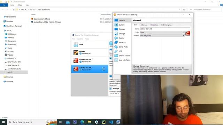This screenshot has width=223, height=125.
Task: Click the Explorer up-arrow navigation button
Action: [14, 10]
